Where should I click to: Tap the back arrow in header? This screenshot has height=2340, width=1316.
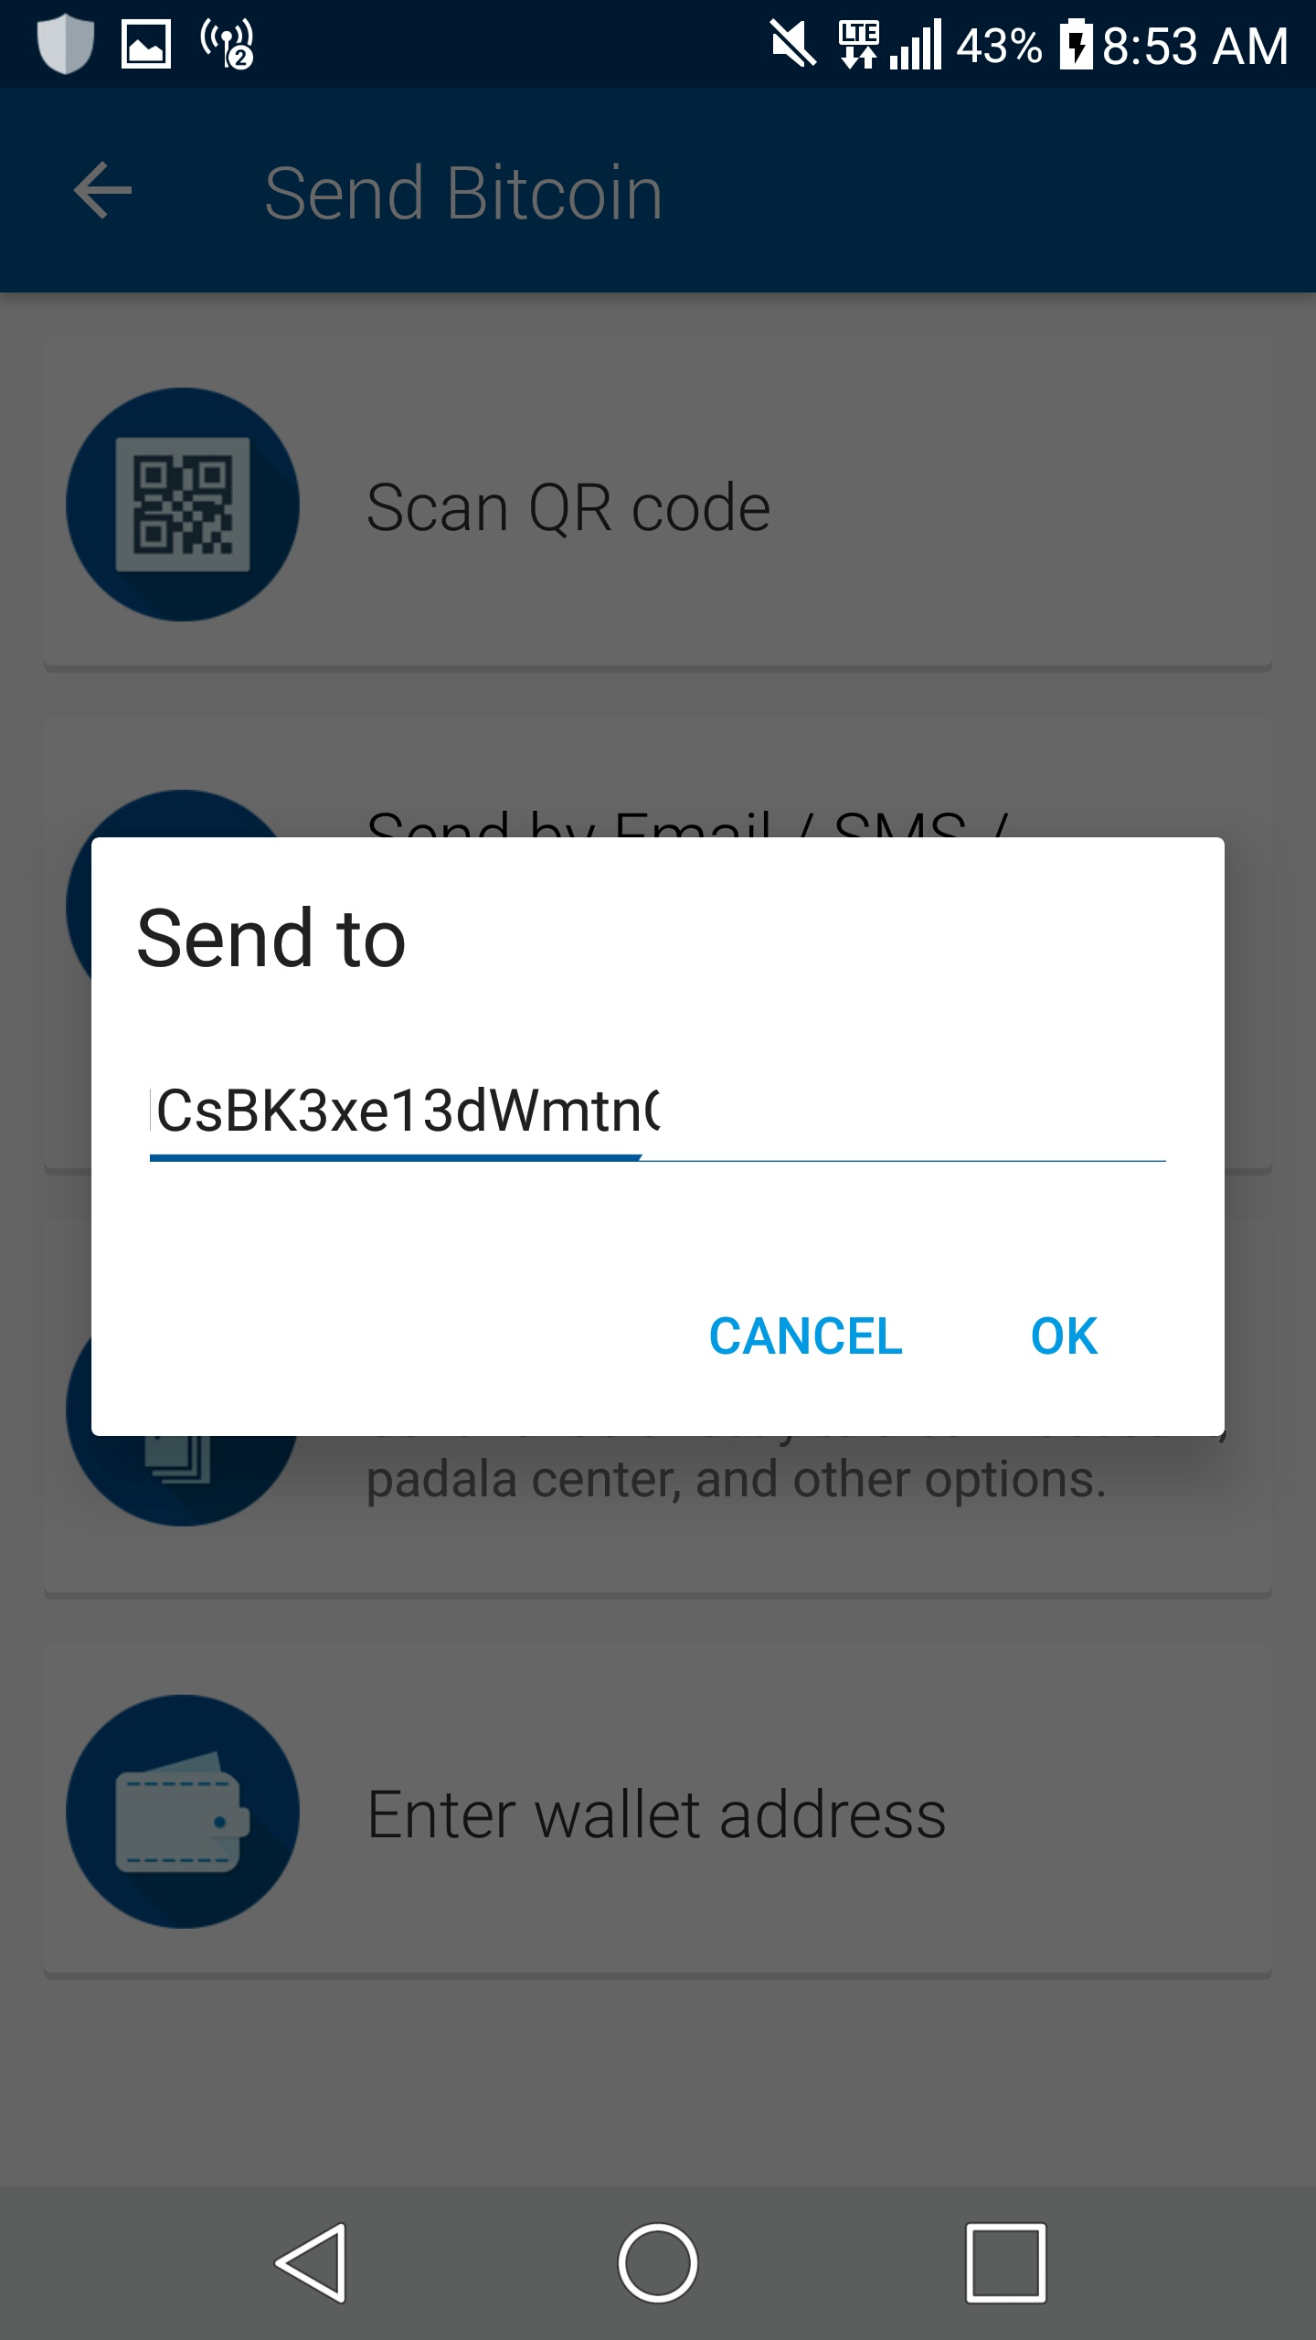102,191
